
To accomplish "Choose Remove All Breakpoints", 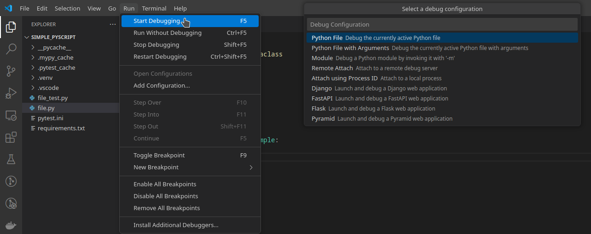I will click(x=190, y=208).
